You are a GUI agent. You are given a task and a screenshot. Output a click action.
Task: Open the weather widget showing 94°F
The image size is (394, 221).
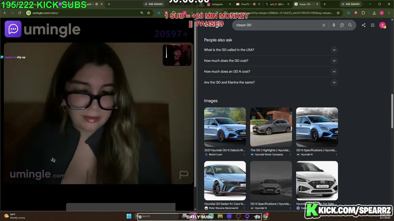tap(14, 216)
